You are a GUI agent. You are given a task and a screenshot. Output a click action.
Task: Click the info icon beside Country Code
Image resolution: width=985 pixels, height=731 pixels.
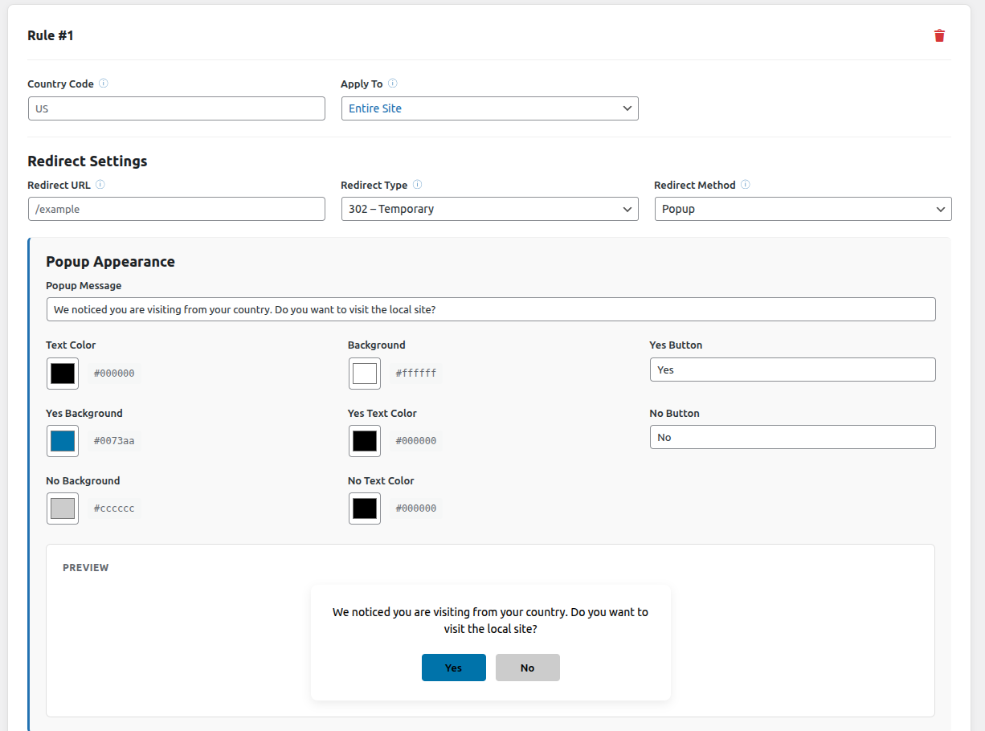click(104, 84)
